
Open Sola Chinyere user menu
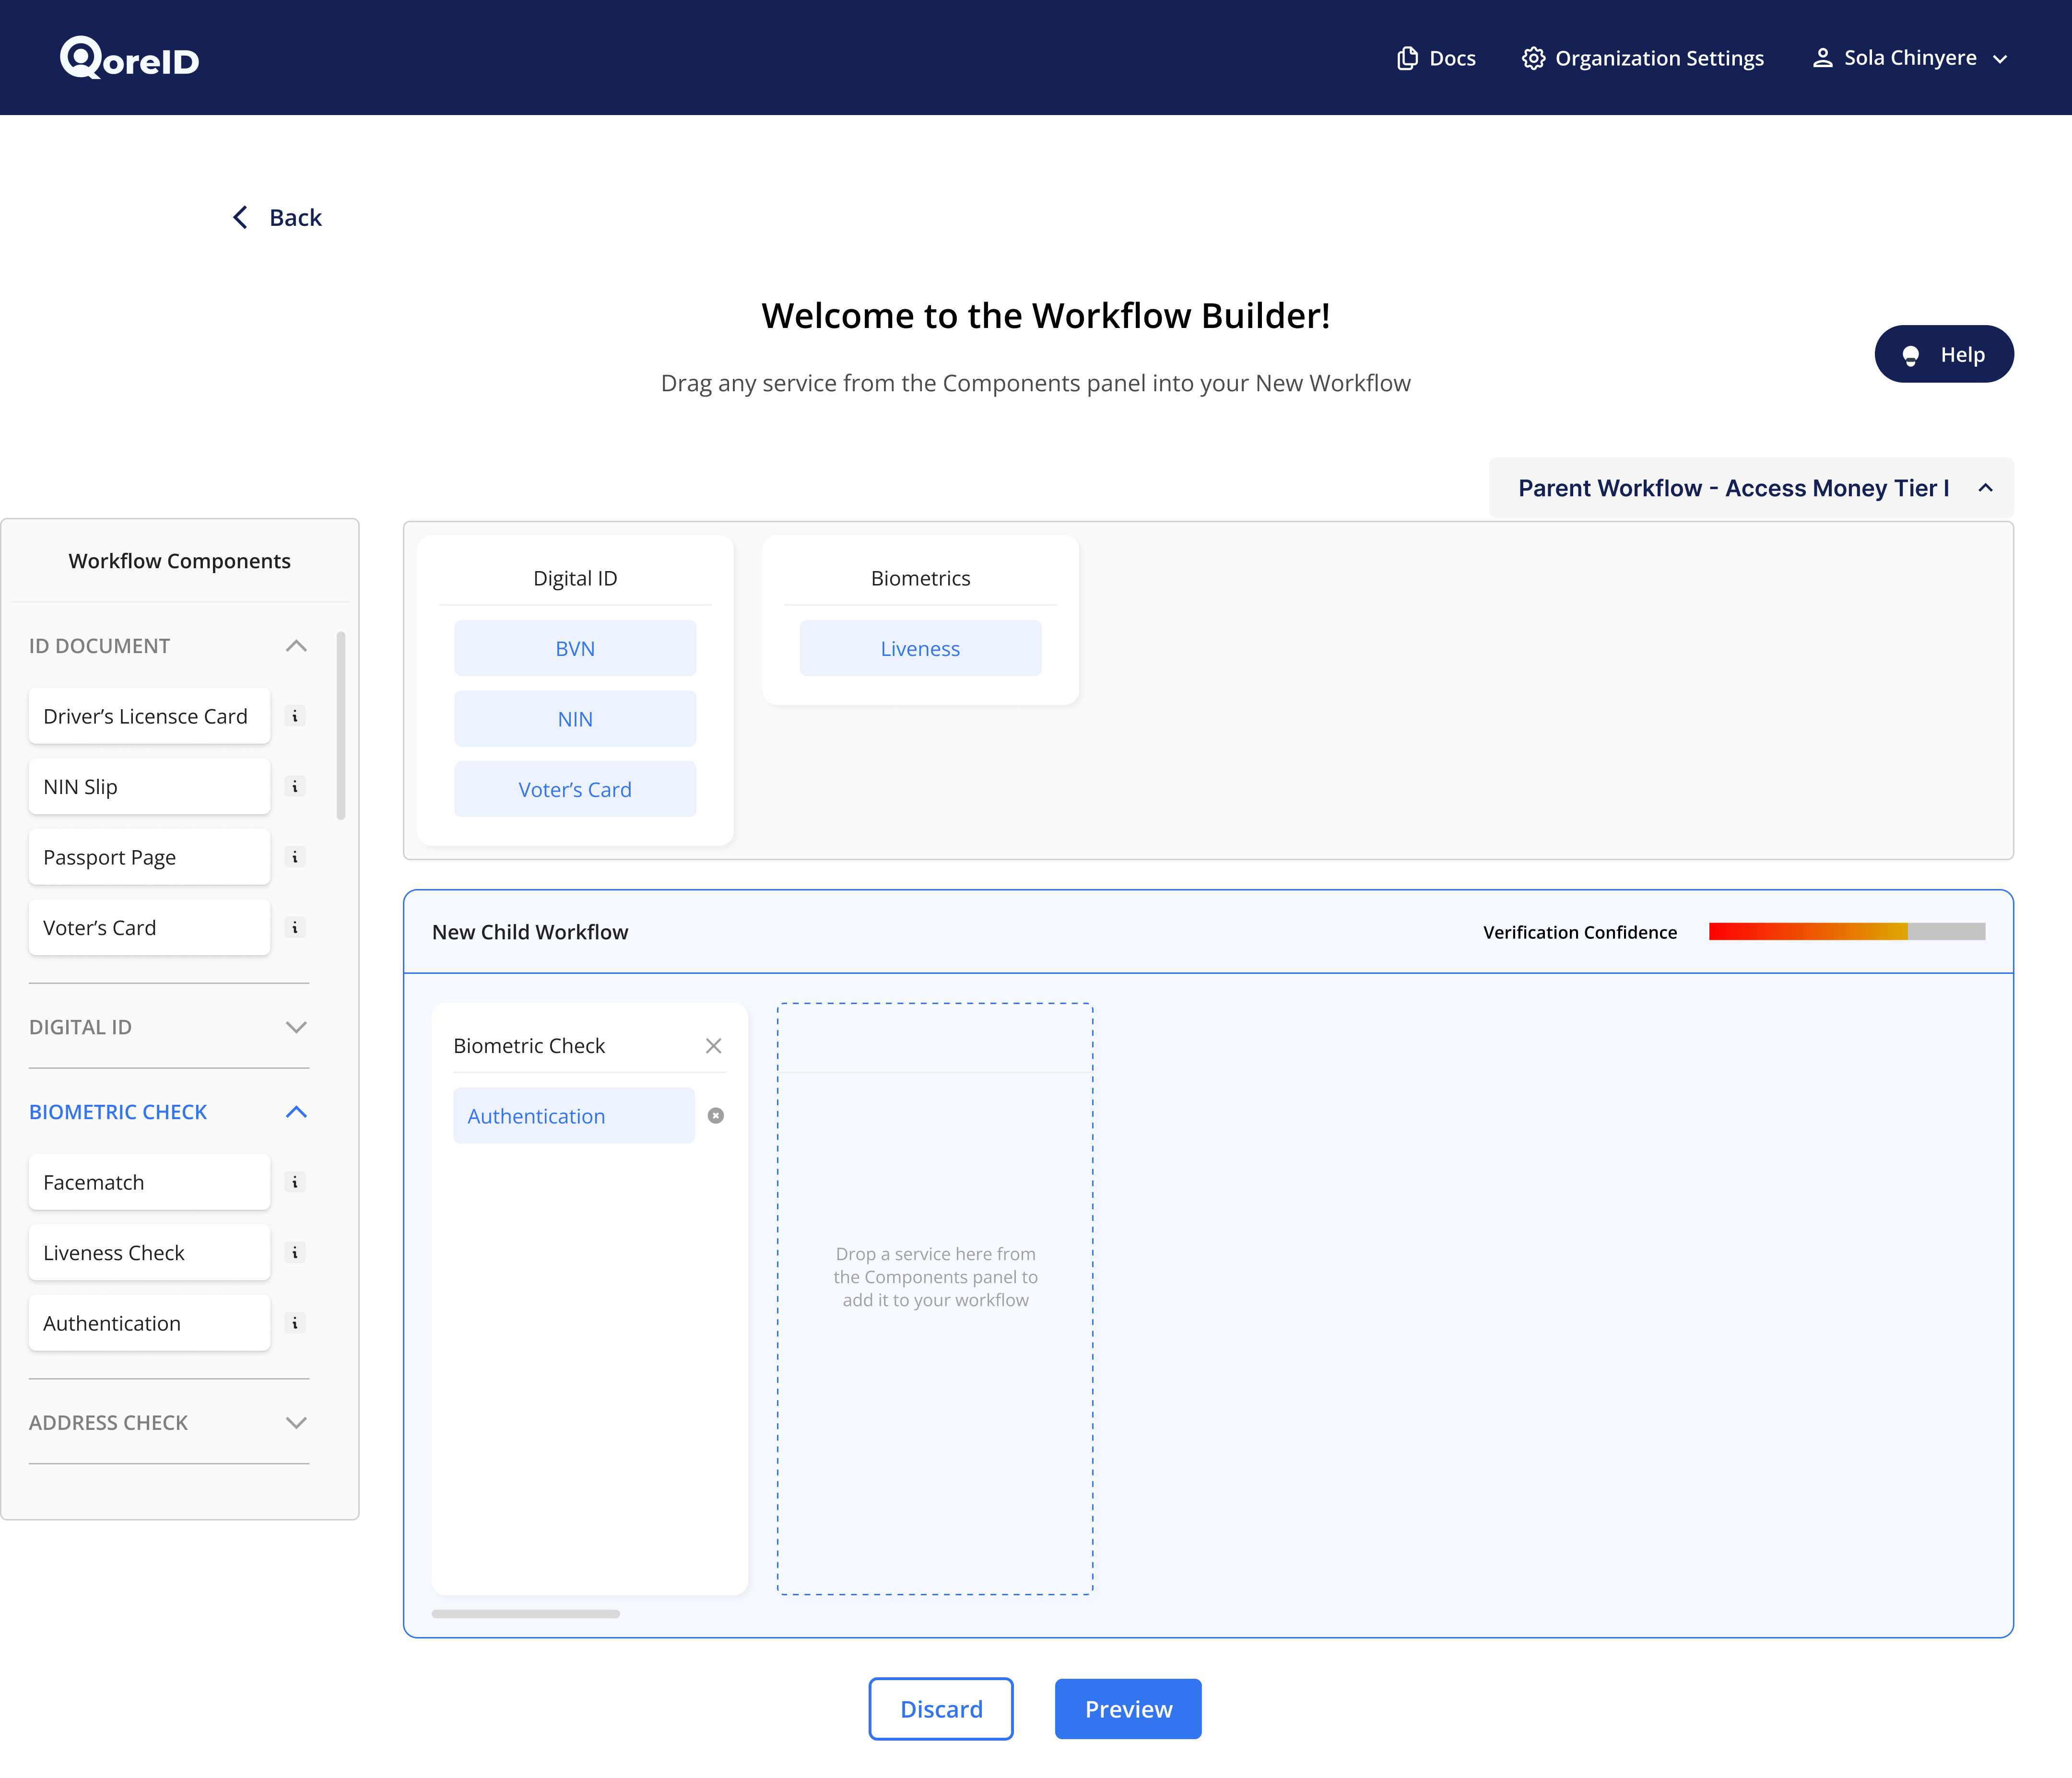pos(1909,58)
